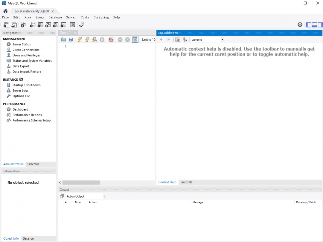Image resolution: width=323 pixels, height=242 pixels.
Task: Click the save script floppy disk icon
Action: tap(71, 40)
